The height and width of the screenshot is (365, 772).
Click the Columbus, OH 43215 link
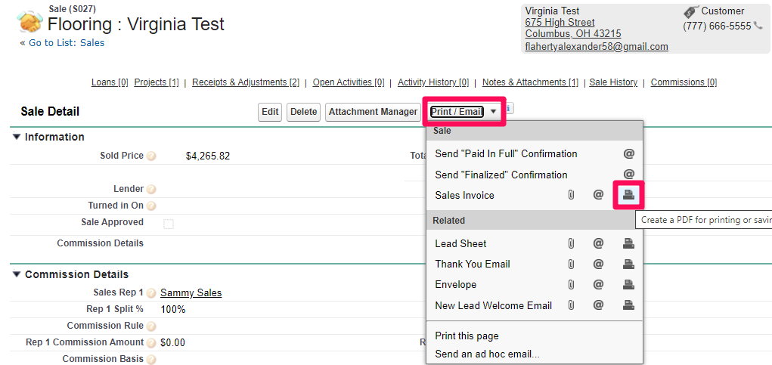573,34
